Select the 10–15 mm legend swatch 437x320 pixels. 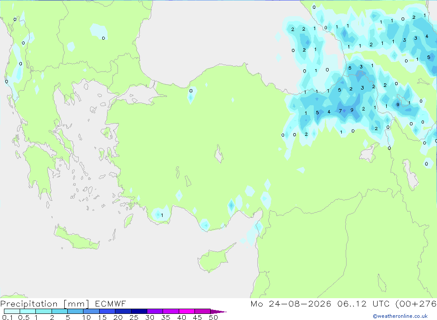[91, 311]
